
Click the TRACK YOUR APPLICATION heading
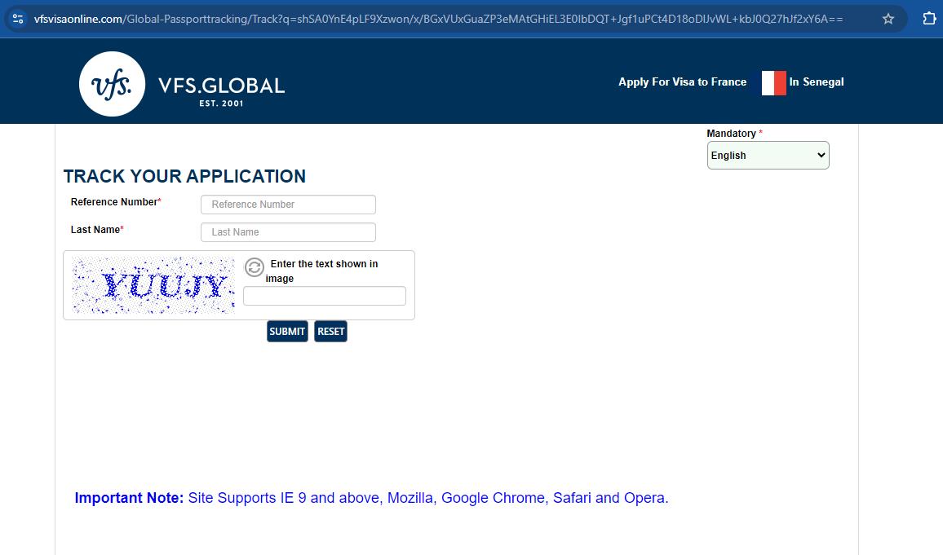(x=184, y=176)
